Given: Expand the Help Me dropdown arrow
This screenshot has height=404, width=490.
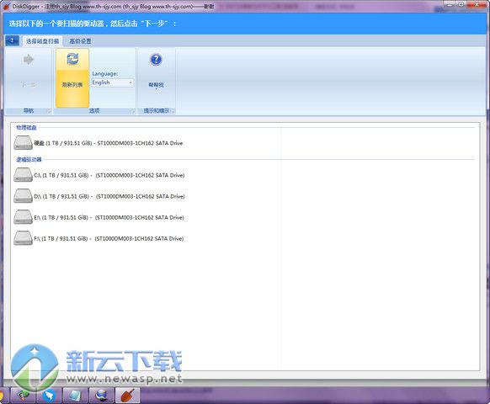Looking at the screenshot, I should point(156,89).
